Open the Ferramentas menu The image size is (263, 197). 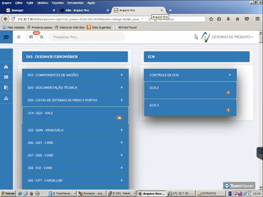click(75, 3)
